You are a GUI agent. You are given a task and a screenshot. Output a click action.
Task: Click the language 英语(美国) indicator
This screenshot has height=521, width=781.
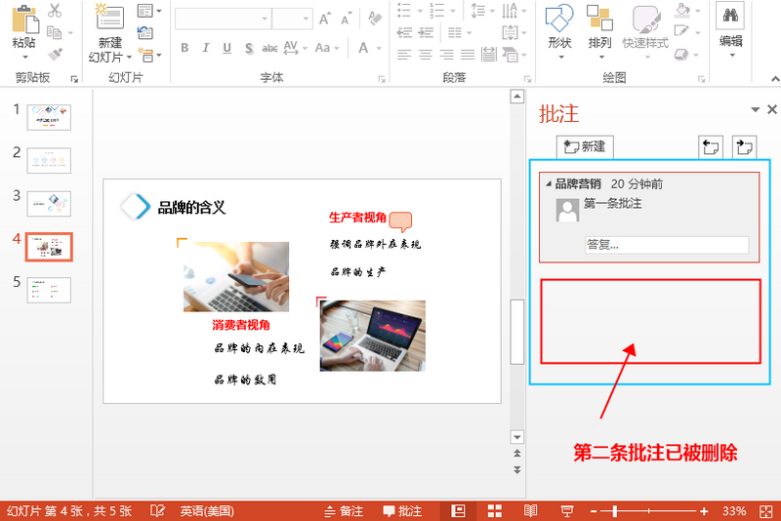click(x=207, y=510)
